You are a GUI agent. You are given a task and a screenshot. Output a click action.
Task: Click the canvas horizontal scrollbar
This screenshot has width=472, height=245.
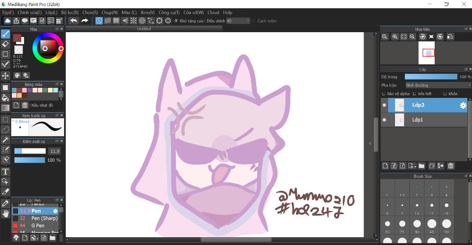(x=236, y=239)
